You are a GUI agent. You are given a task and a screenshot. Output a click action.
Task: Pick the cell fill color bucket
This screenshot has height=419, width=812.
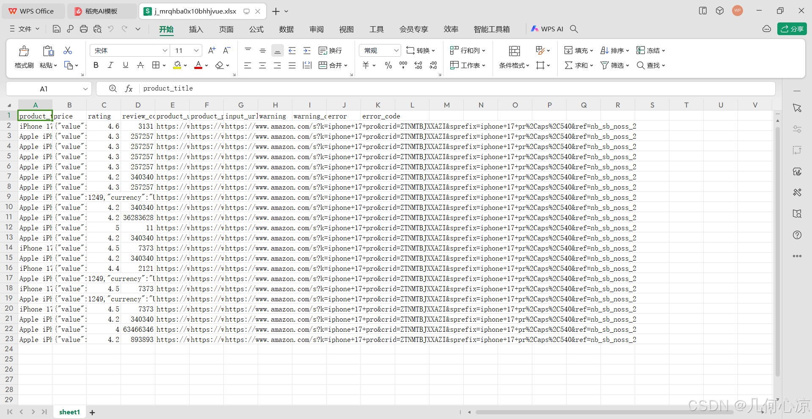point(177,65)
